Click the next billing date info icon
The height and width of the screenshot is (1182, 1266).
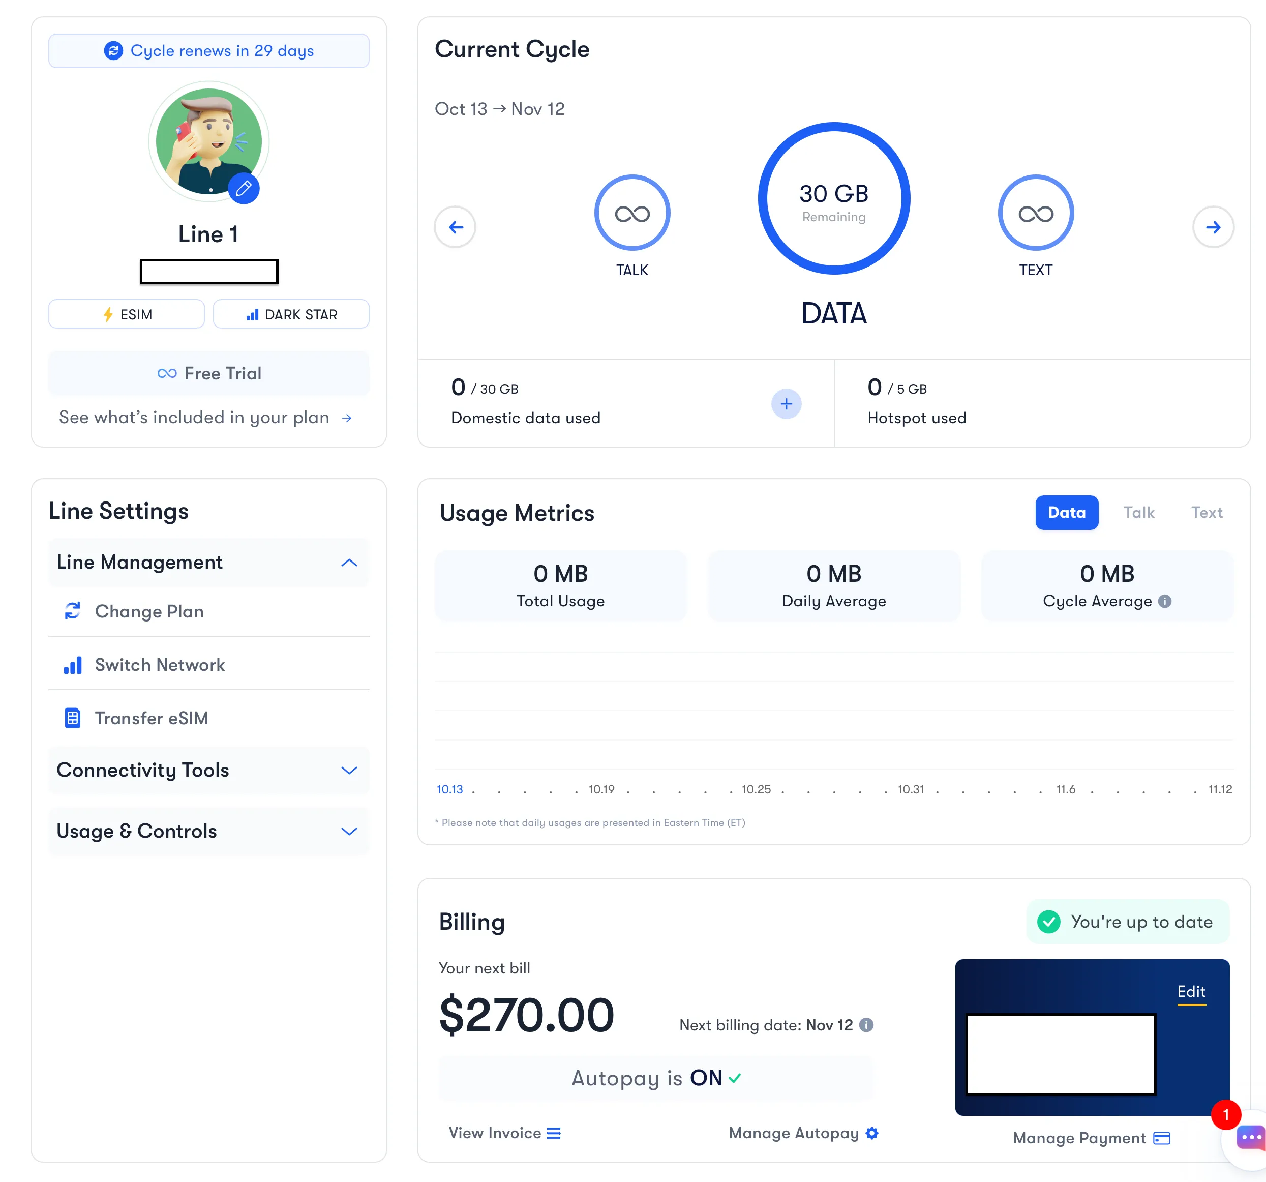[866, 1025]
